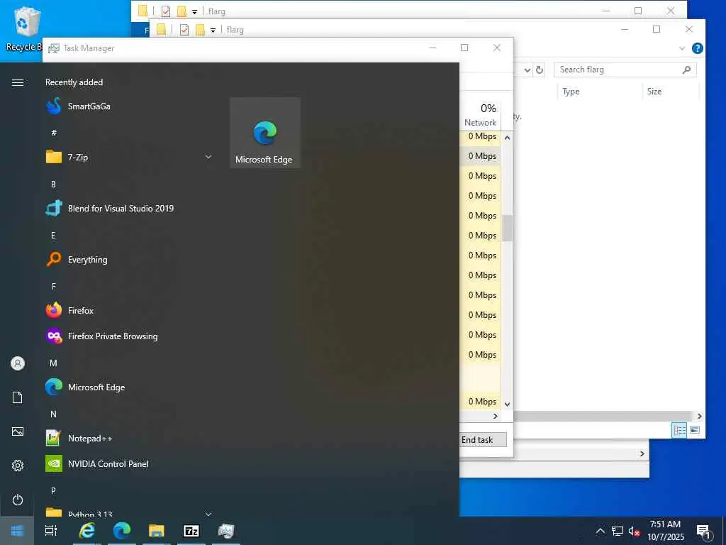Click the letter B section header

(x=53, y=185)
